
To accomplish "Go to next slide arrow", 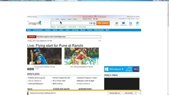I will [x=33, y=69].
